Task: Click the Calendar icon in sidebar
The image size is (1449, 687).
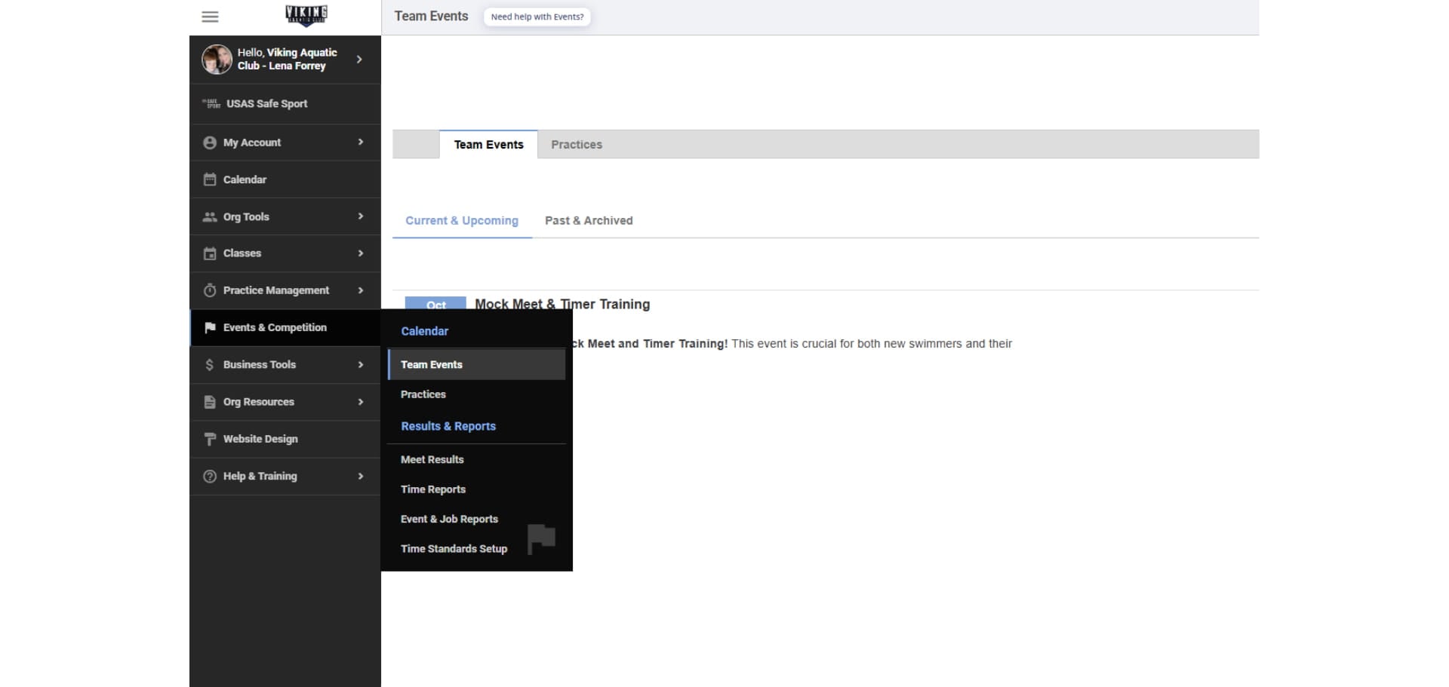Action: [x=210, y=179]
